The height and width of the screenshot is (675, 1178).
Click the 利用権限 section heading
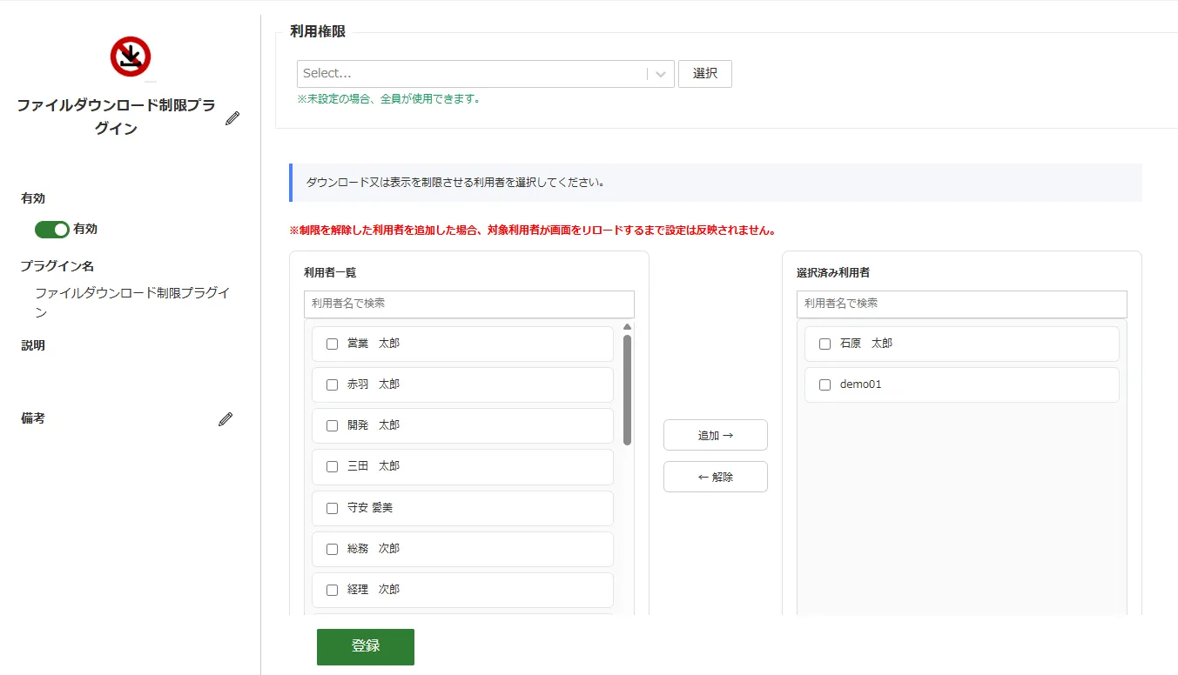click(318, 31)
